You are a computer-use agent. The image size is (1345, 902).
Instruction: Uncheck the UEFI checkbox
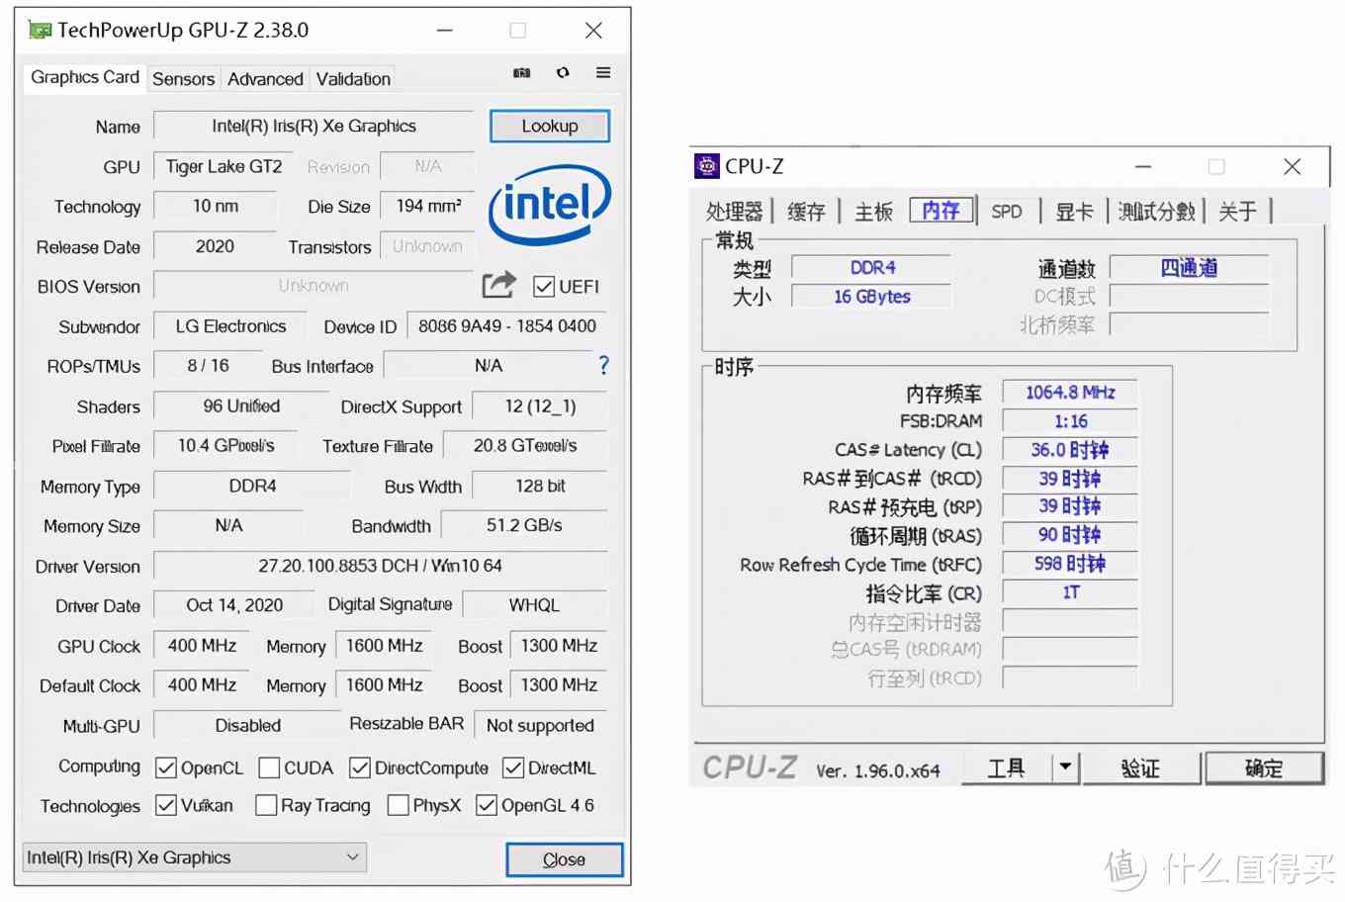click(x=543, y=286)
